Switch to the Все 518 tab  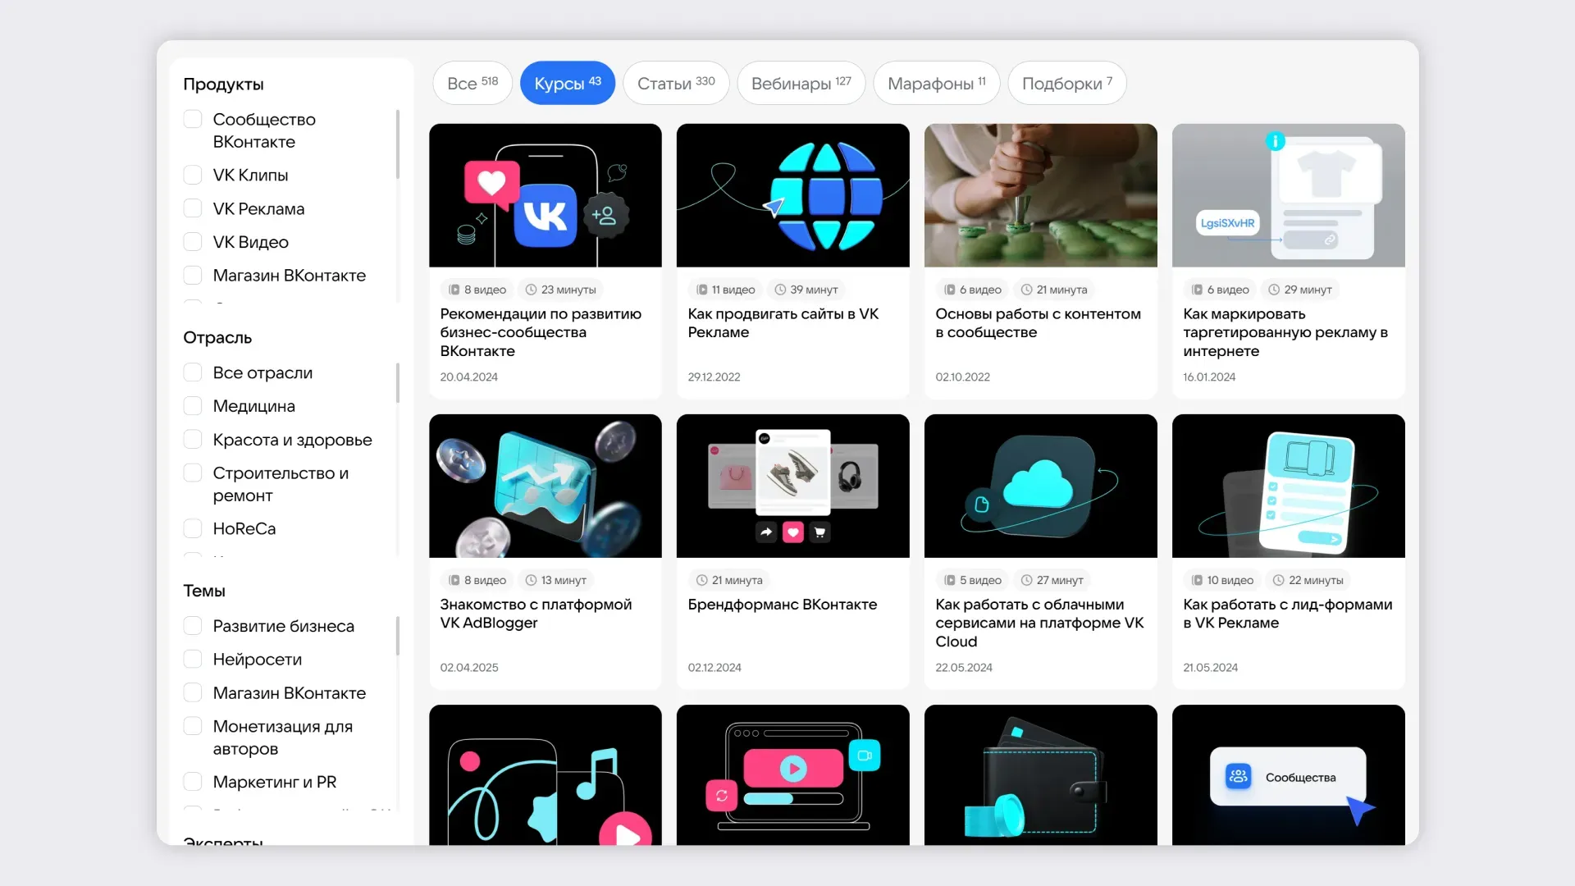[x=472, y=83]
